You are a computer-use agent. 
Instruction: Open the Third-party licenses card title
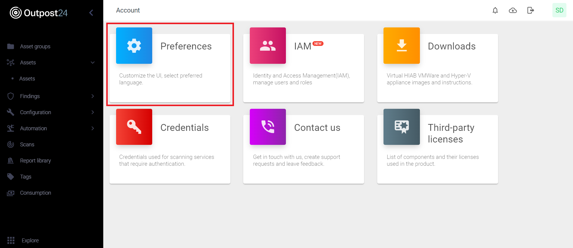[x=451, y=133]
